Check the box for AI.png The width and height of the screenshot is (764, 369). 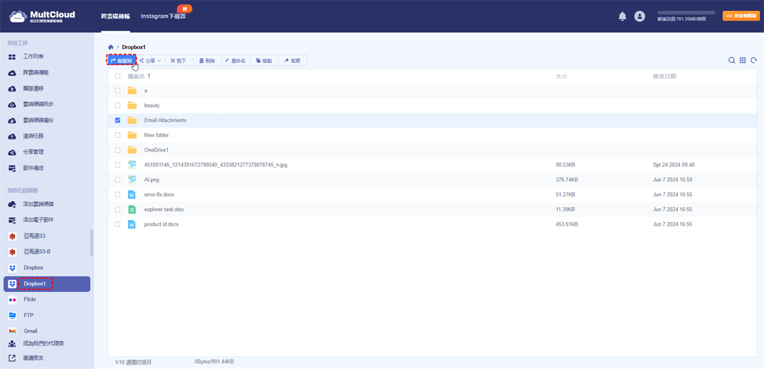(x=118, y=179)
